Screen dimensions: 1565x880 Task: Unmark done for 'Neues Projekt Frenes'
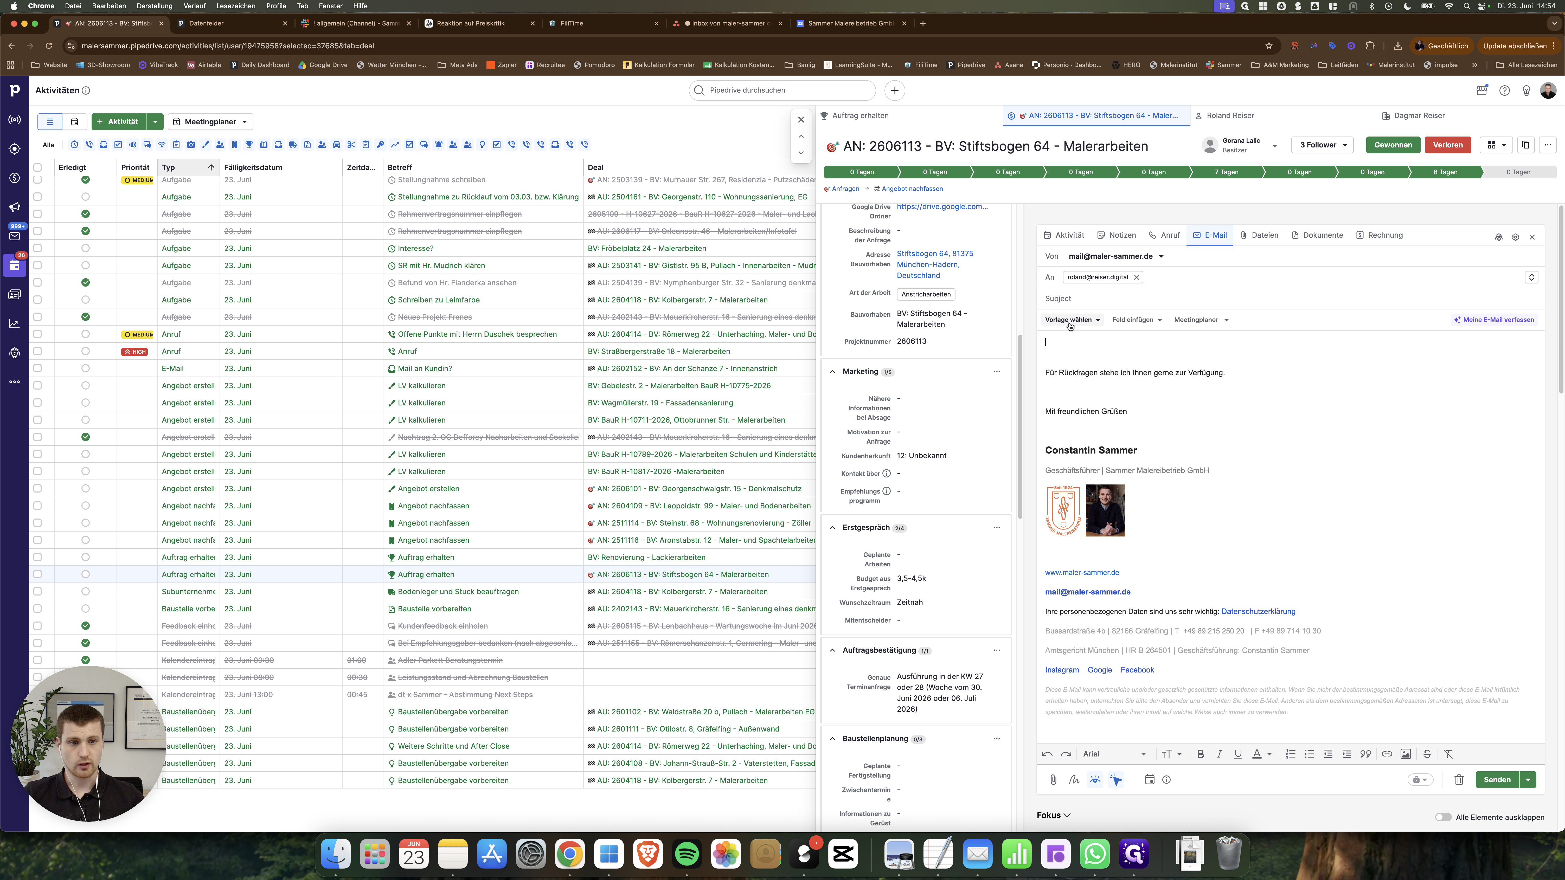pos(85,317)
